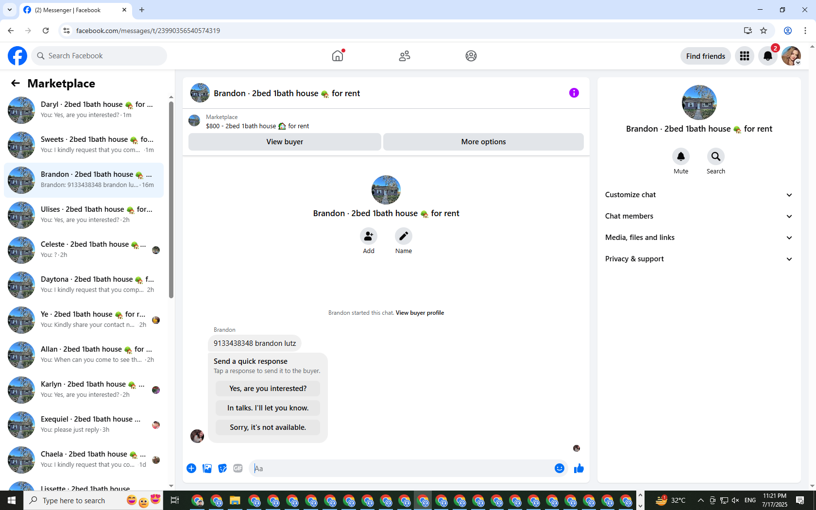The width and height of the screenshot is (816, 510).
Task: Attach a photo or file
Action: coord(207,468)
